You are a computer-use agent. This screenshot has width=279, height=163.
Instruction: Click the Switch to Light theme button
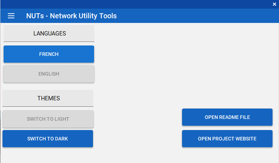point(48,119)
